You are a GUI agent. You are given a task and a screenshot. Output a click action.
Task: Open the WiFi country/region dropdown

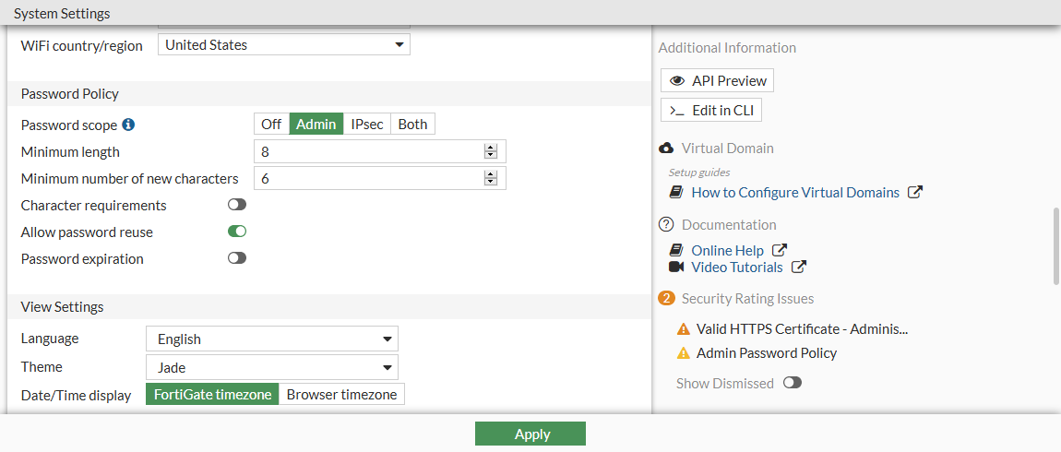(283, 45)
